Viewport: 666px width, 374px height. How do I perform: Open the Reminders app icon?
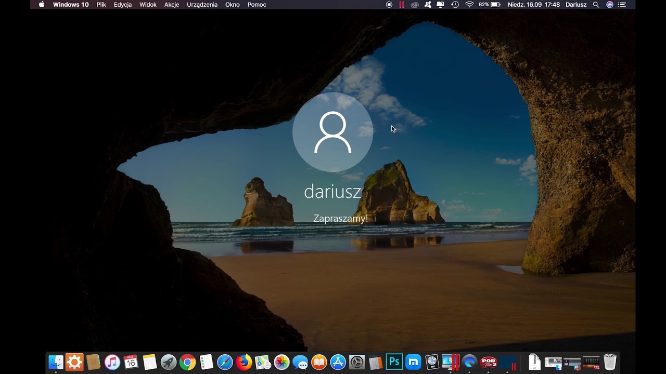[206, 362]
